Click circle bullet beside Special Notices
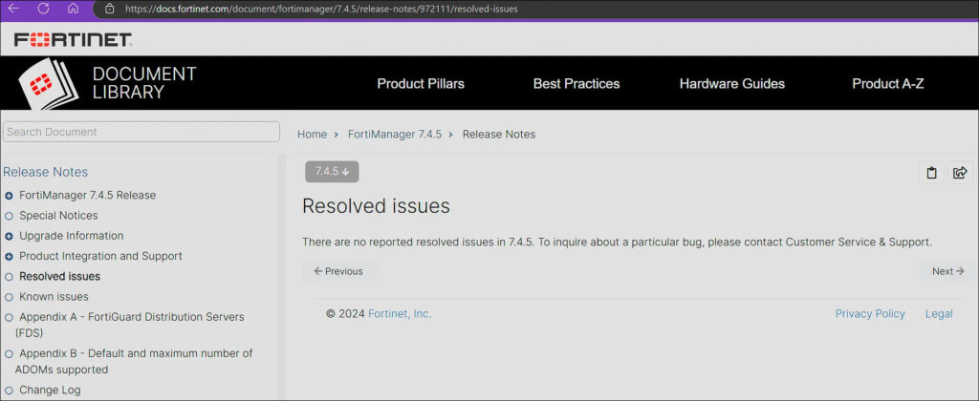 [x=9, y=216]
